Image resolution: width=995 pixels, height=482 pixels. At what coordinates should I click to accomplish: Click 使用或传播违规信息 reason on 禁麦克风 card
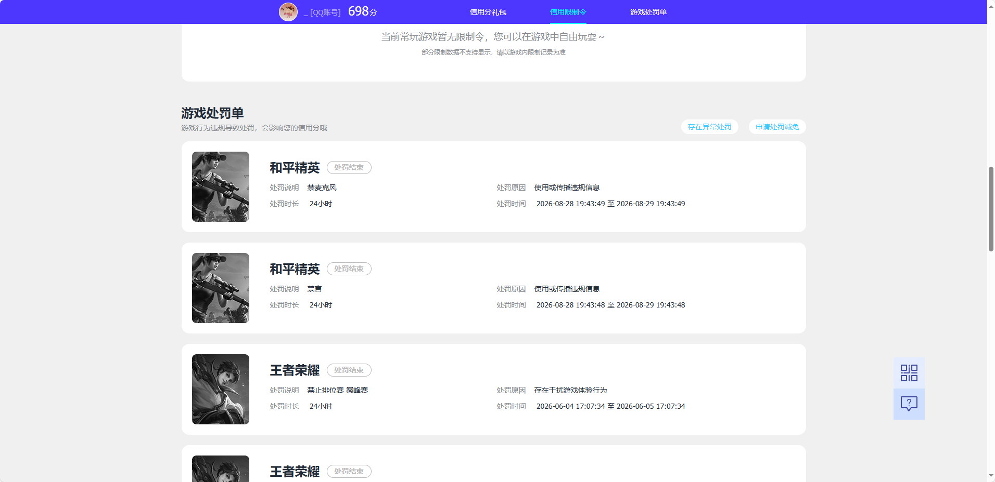pyautogui.click(x=567, y=188)
